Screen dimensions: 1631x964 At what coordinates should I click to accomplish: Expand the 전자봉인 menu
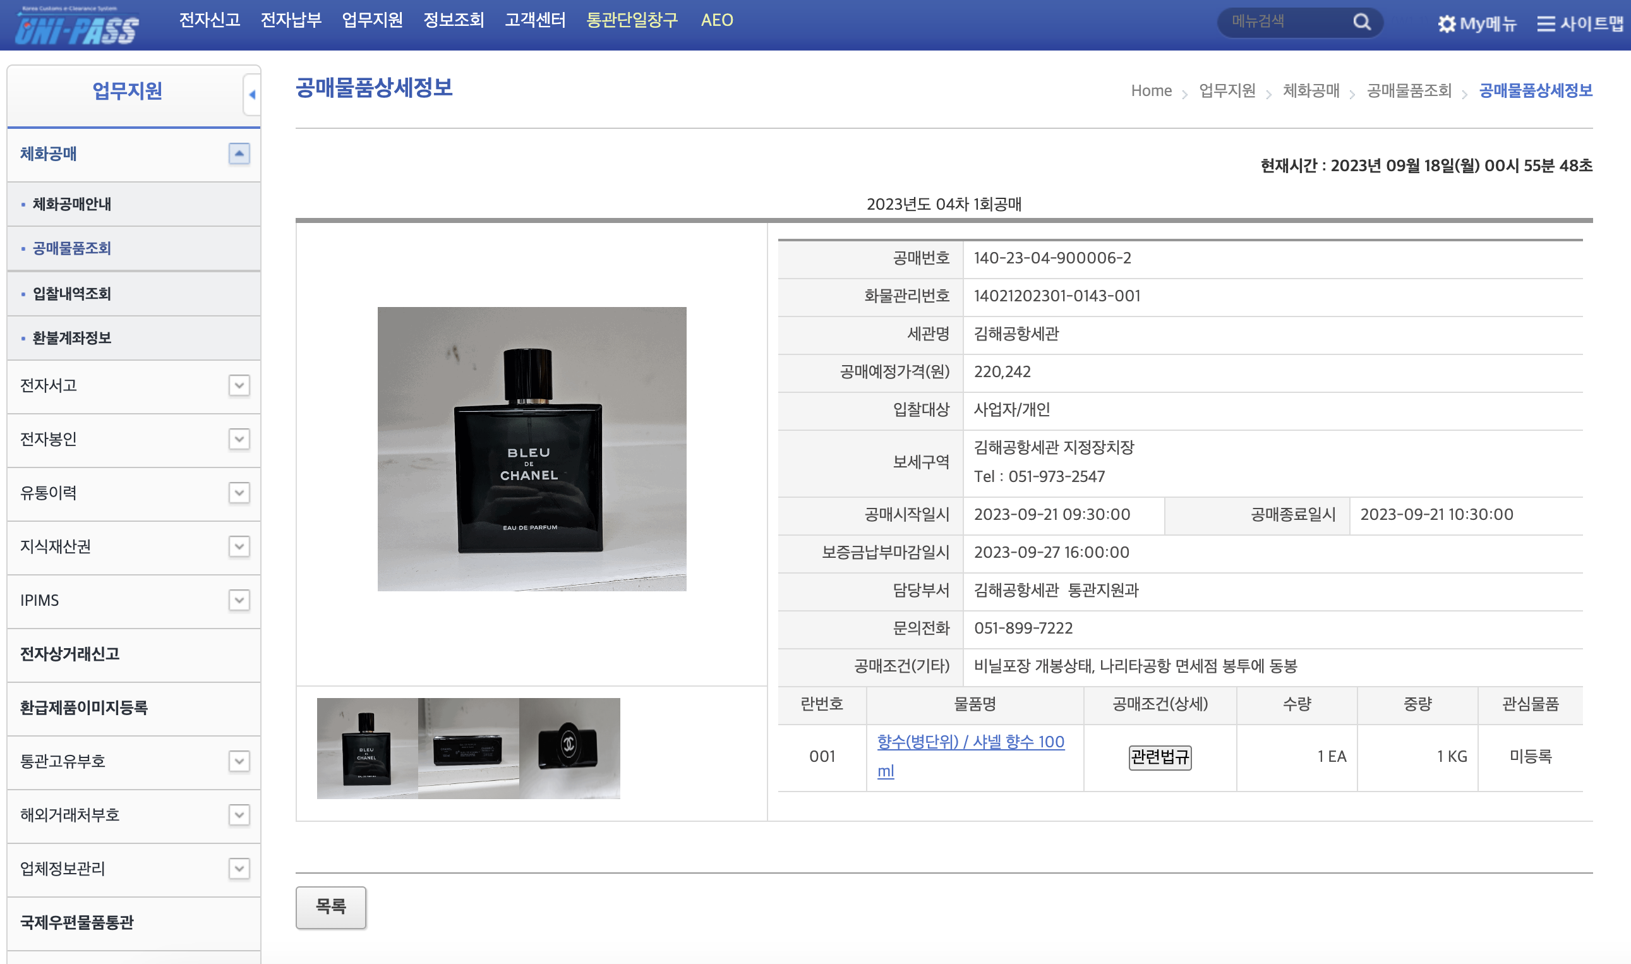tap(239, 439)
